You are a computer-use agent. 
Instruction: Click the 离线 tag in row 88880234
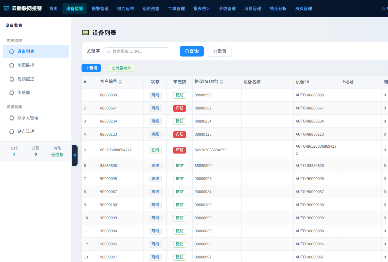[x=155, y=121]
